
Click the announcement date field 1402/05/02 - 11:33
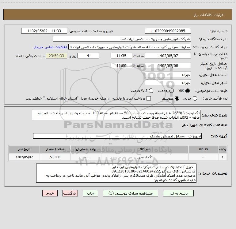point(44,31)
